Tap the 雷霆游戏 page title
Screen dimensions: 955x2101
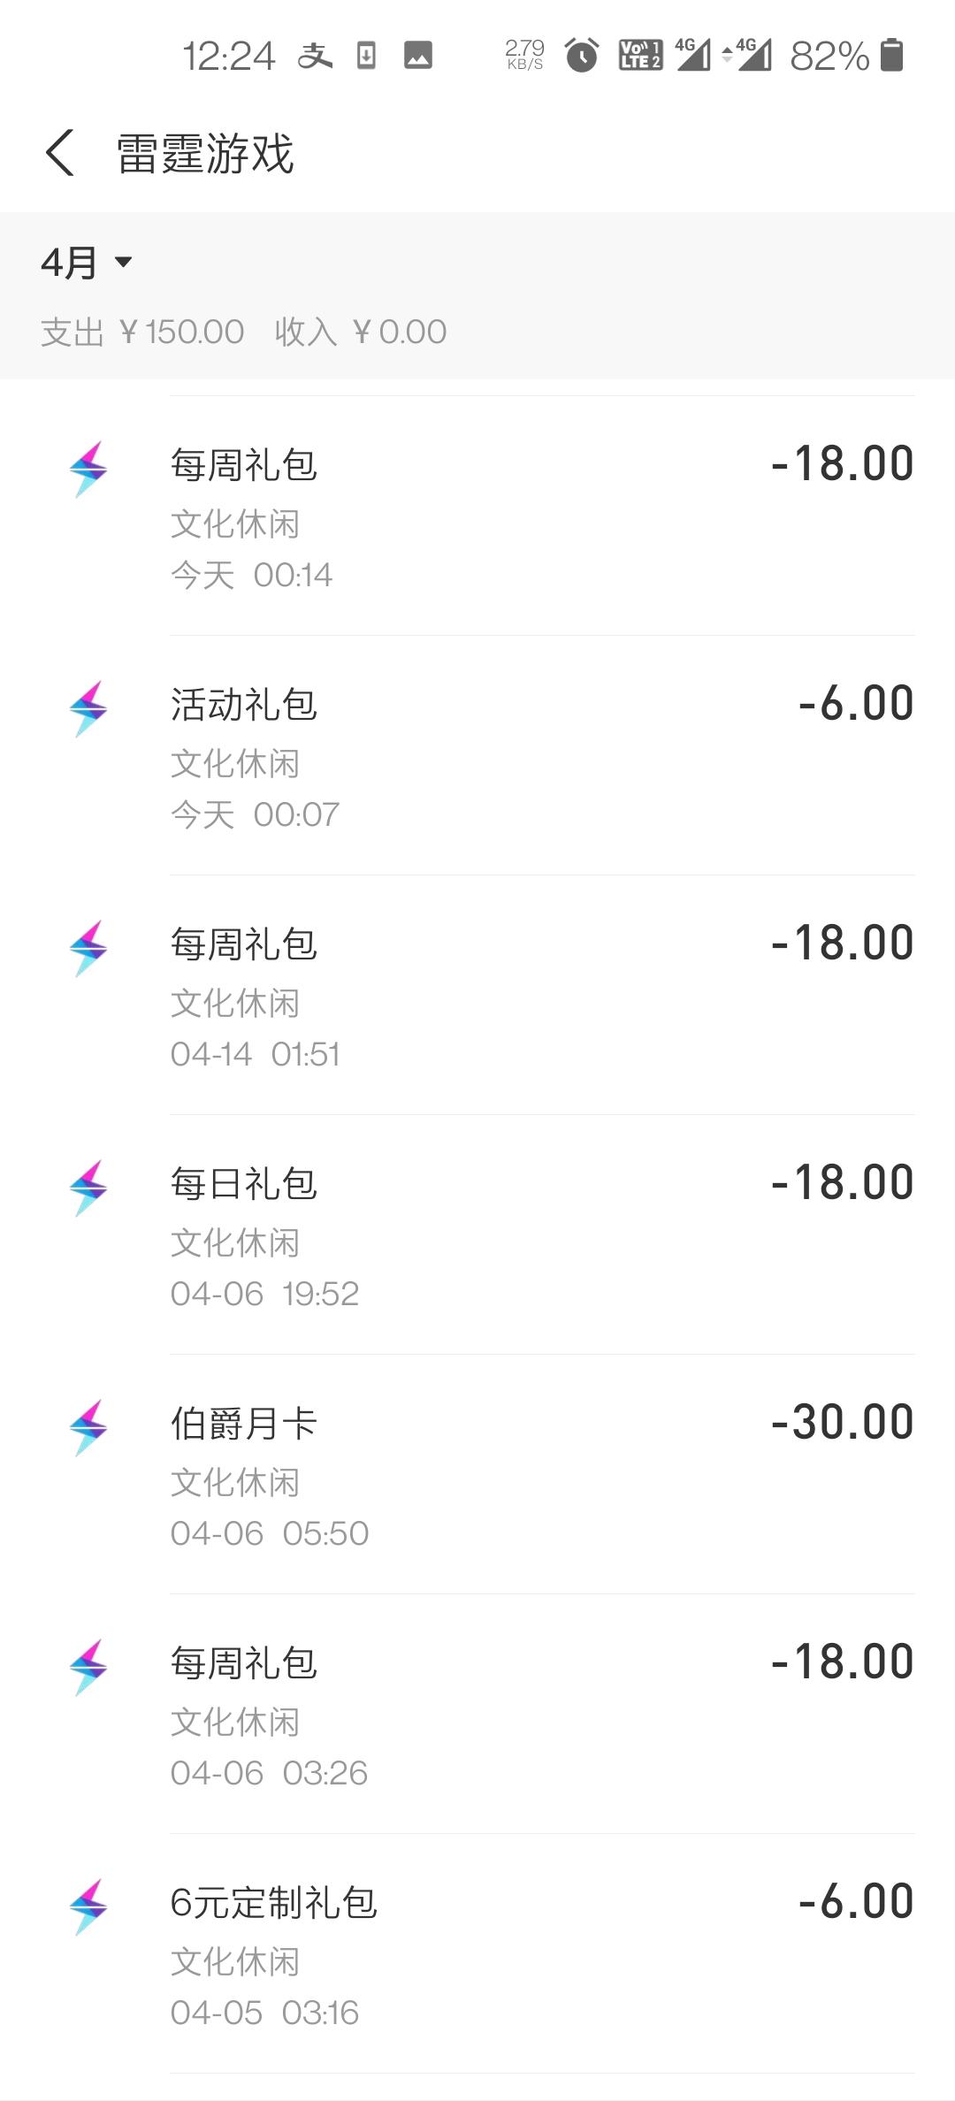coord(205,154)
